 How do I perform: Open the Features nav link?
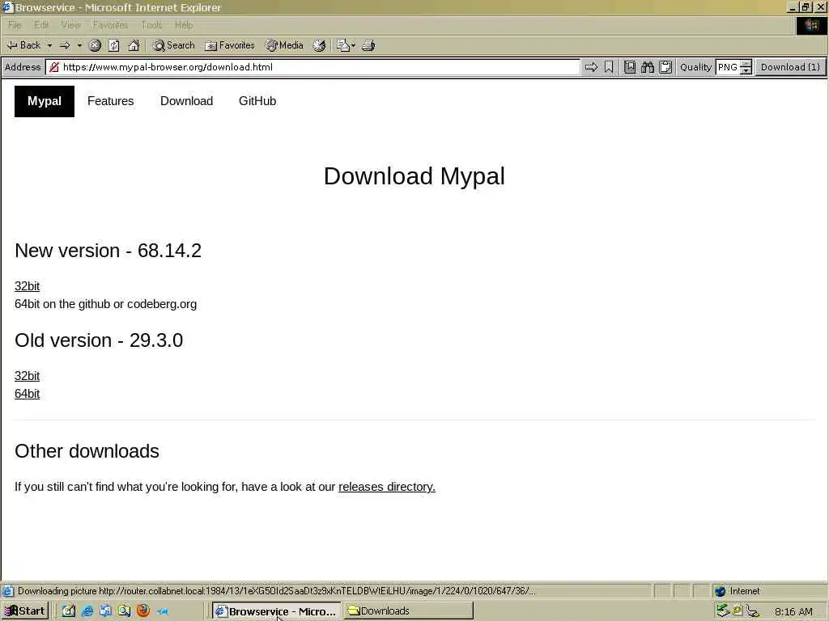(110, 101)
